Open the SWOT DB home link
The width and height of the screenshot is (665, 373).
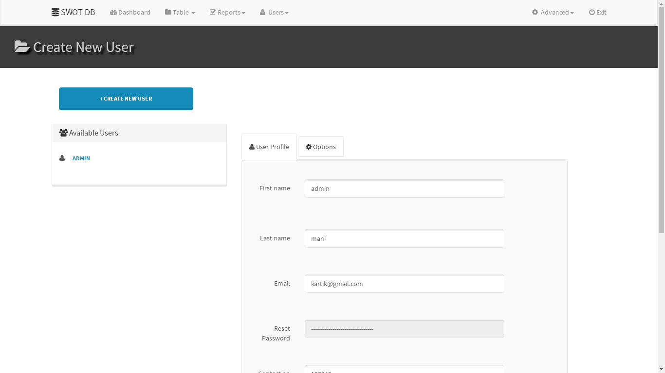coord(74,12)
